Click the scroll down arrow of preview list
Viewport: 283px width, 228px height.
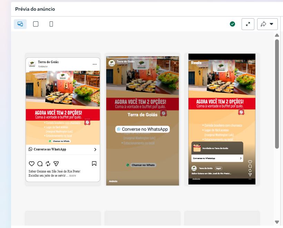277,222
